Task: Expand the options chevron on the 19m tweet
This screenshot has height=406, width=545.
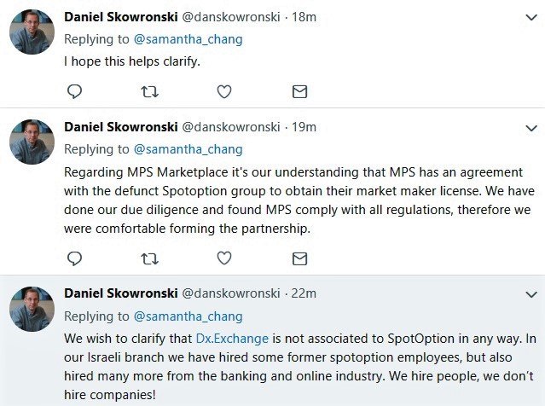Action: coord(530,127)
